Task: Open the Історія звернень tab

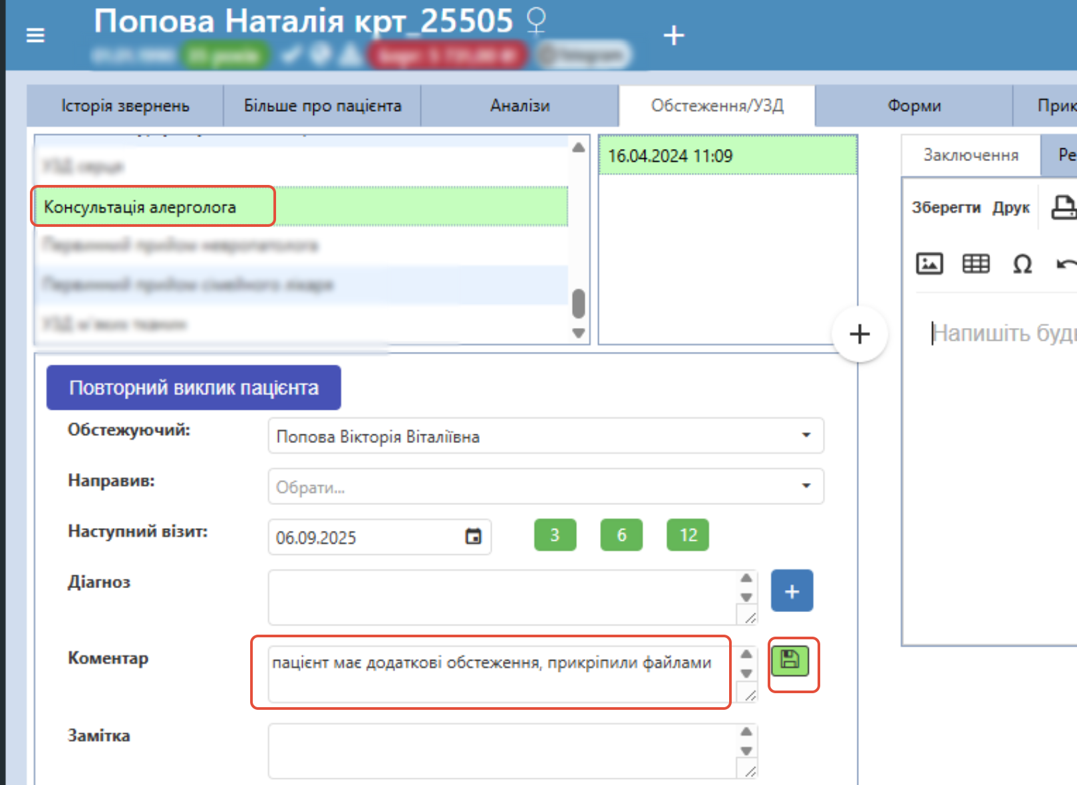Action: pyautogui.click(x=125, y=106)
